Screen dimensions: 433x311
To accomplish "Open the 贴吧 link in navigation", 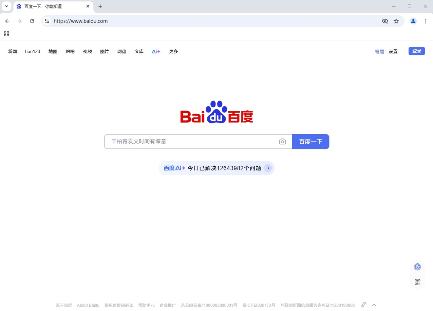I will click(x=70, y=52).
